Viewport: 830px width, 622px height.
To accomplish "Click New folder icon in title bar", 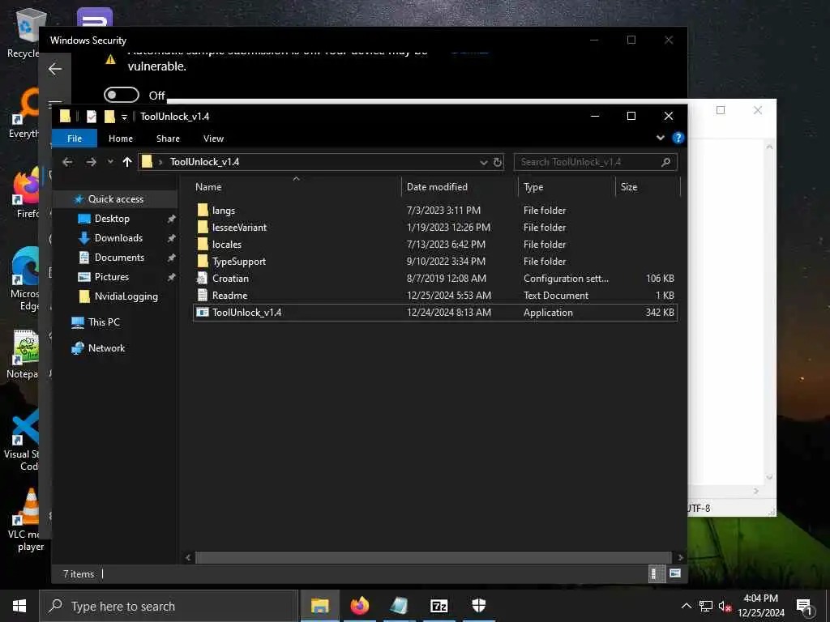I will point(109,117).
